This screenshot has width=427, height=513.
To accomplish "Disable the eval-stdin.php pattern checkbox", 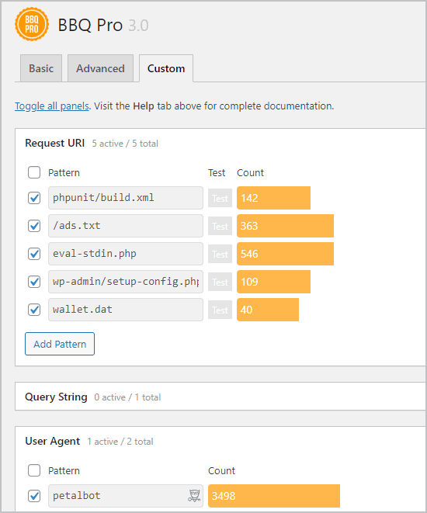I will click(x=34, y=254).
